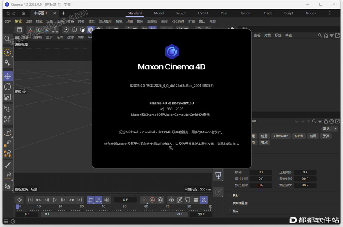Select the spline squiggle tool at toolbar bottom
Image resolution: width=343 pixels, height=227 pixels.
(8, 186)
